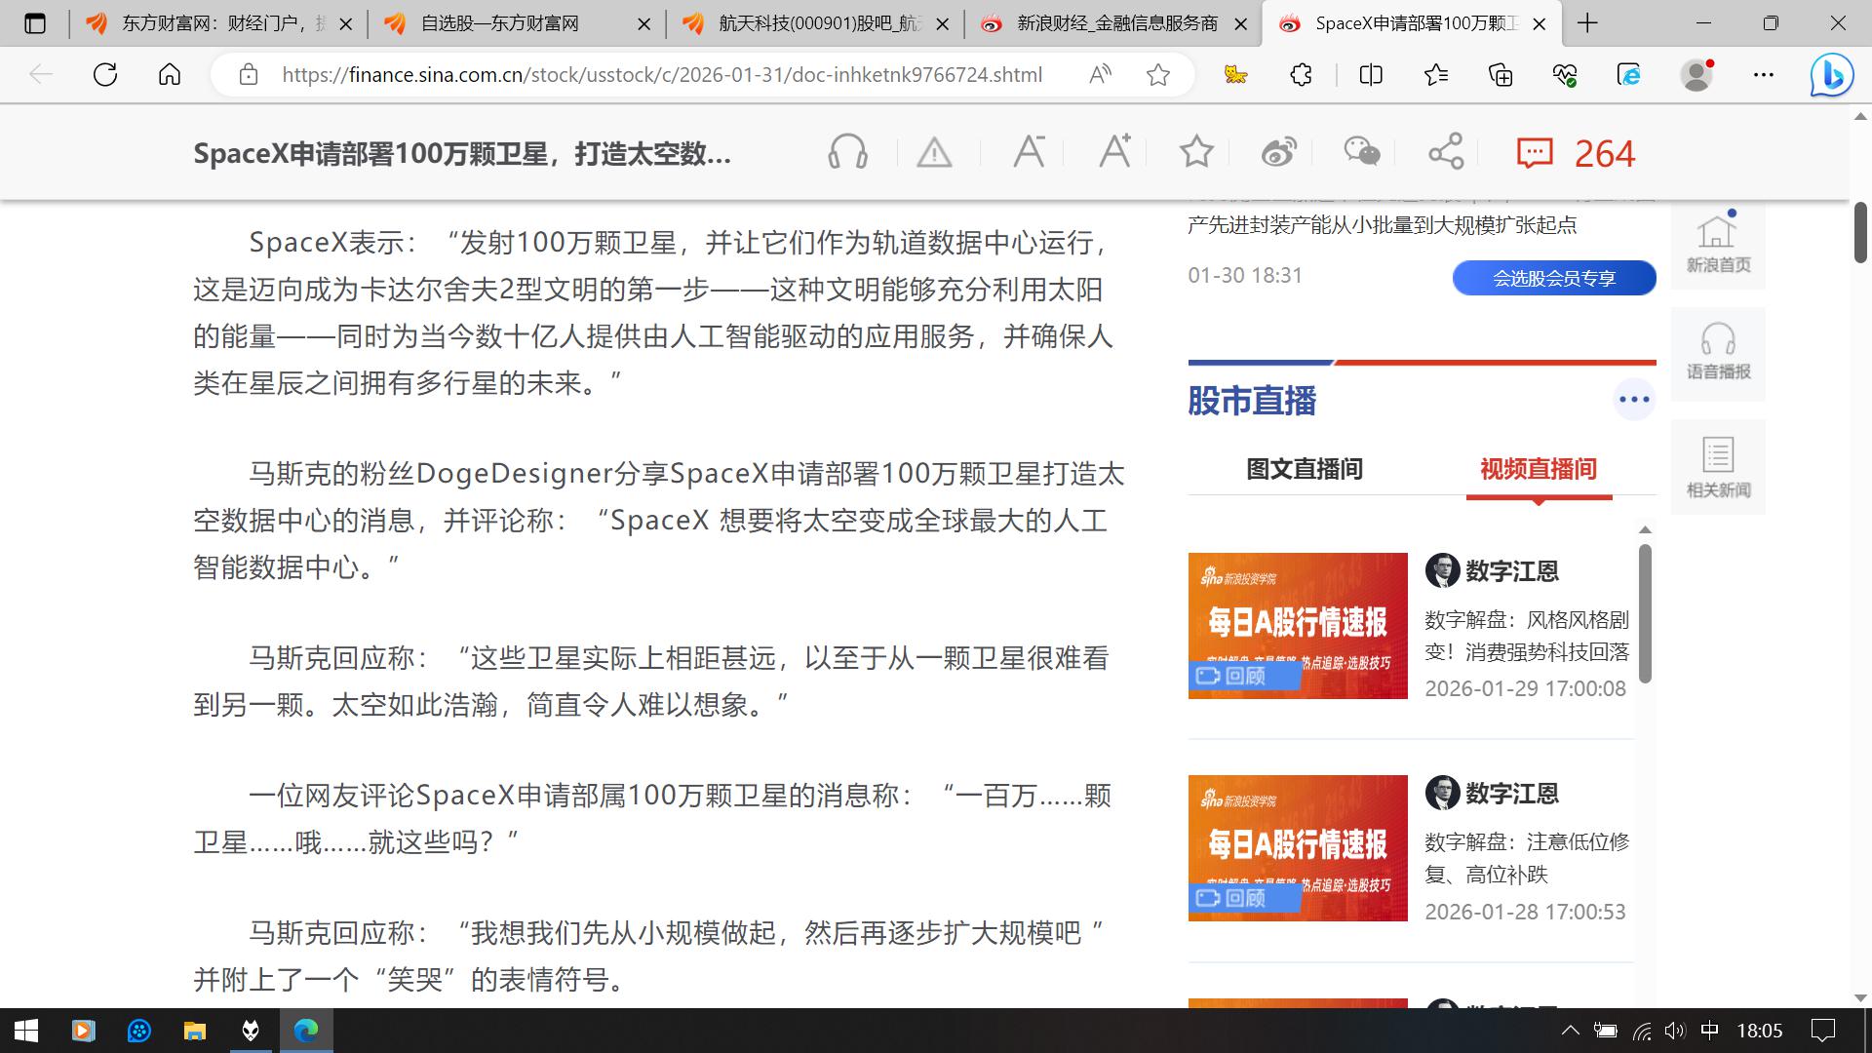1872x1053 pixels.
Task: Click the headphone listen icon in article bar
Action: pos(847,153)
